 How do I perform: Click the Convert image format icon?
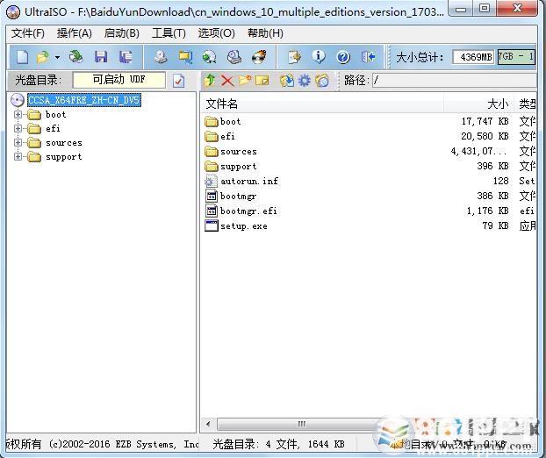click(x=185, y=57)
